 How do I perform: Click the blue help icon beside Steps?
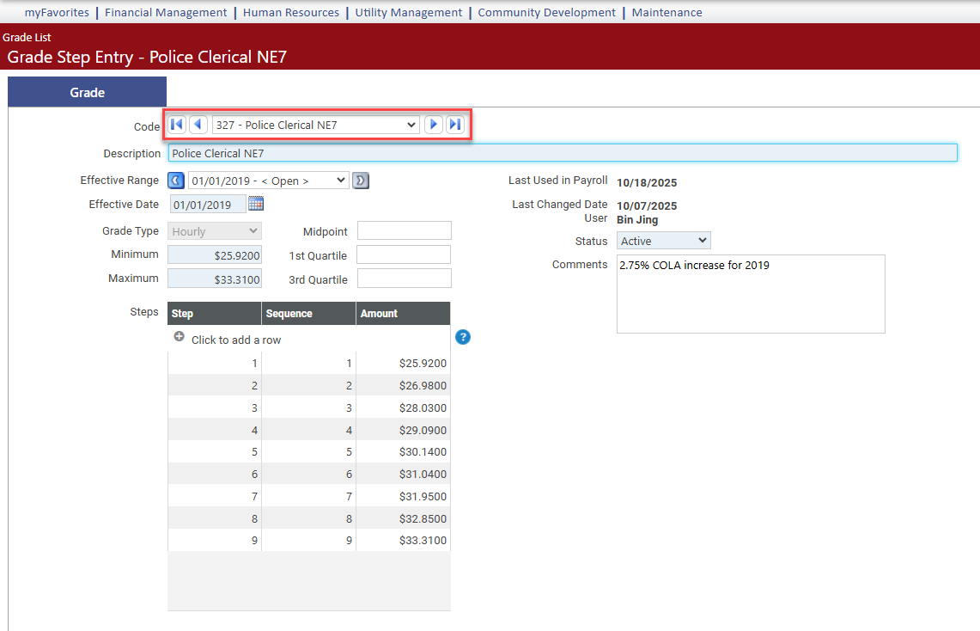coord(463,337)
